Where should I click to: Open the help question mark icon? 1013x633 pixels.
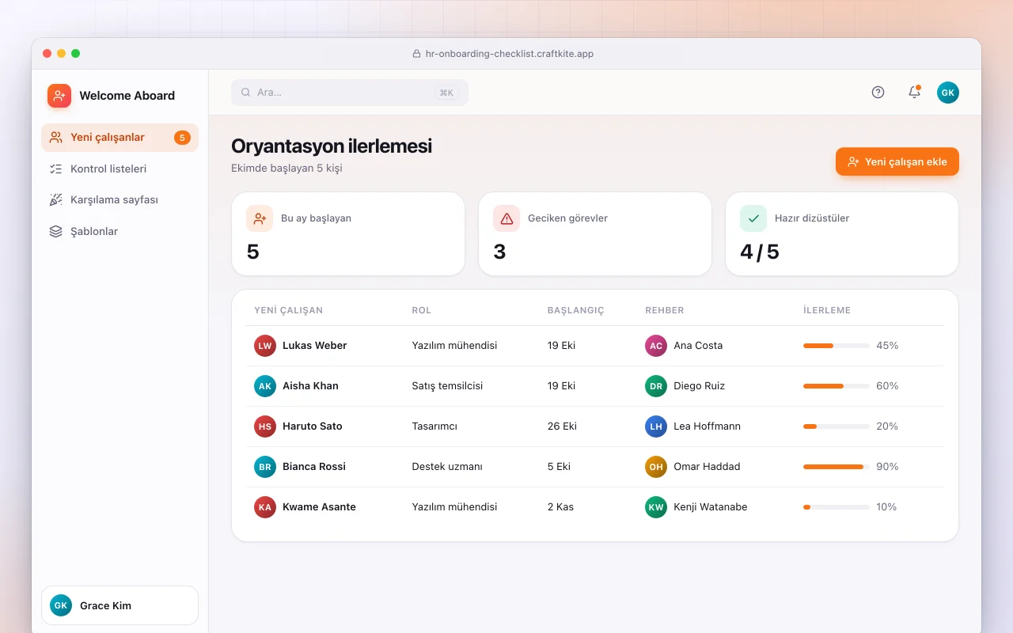pos(878,92)
